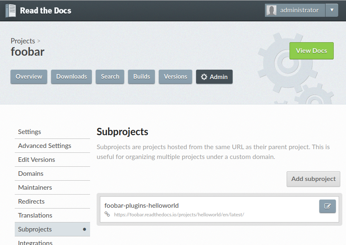Switch to the Search tab

click(x=110, y=77)
